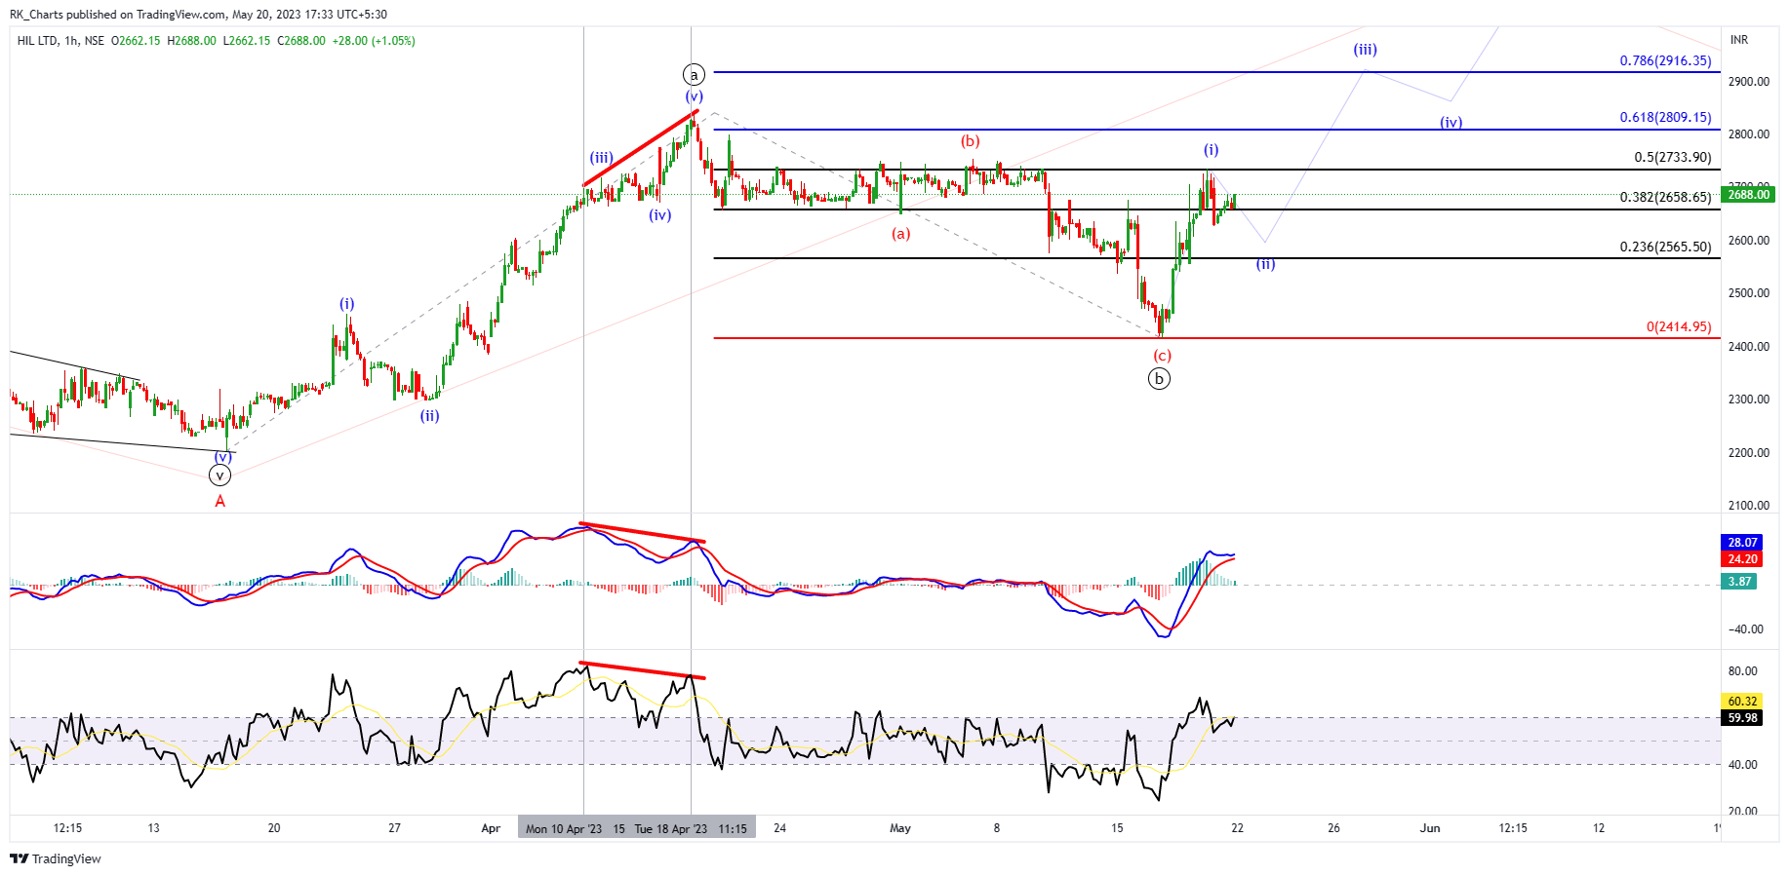Click the Mon 10 Apr '23 date marker

click(x=564, y=829)
